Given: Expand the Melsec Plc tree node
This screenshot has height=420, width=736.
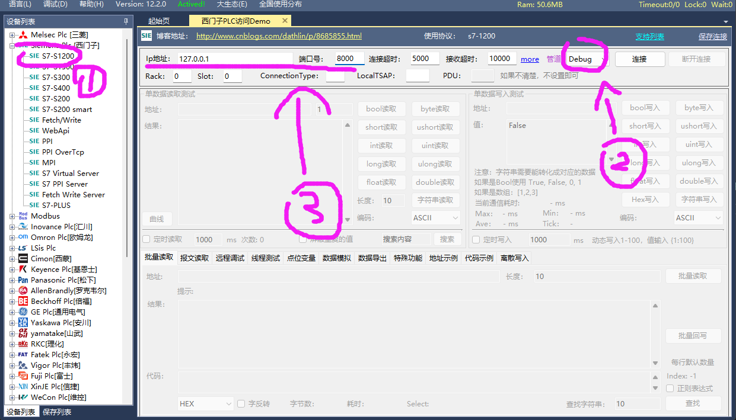Looking at the screenshot, I should point(12,34).
